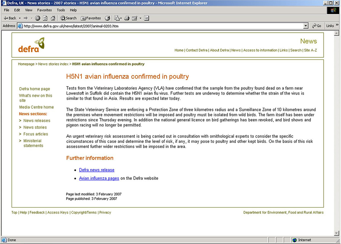Click the Internet zone status indicator
341x244 pixels.
302,240
